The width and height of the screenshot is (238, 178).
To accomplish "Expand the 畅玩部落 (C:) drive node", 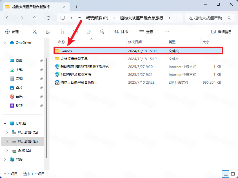I will pyautogui.click(x=7, y=133).
